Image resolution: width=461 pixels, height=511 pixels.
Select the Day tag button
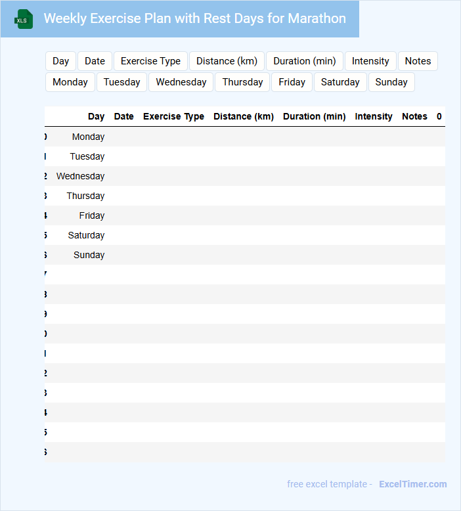61,61
